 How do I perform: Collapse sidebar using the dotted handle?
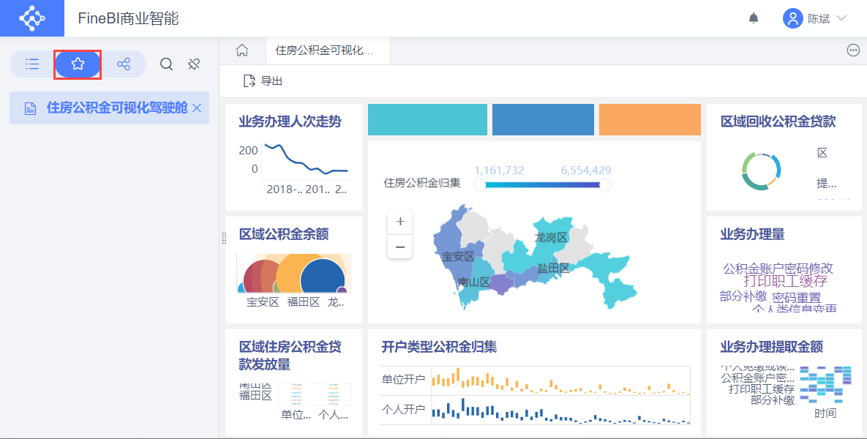[224, 239]
